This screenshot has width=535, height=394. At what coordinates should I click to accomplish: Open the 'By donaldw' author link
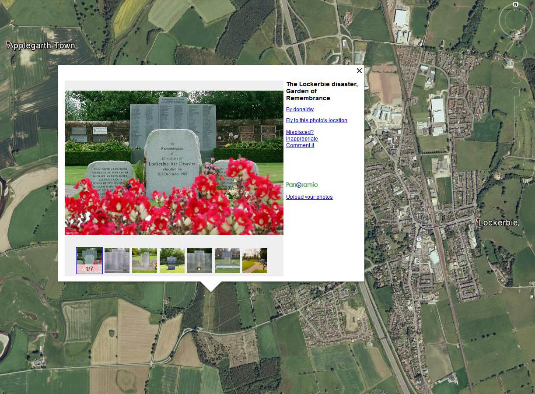pyautogui.click(x=300, y=109)
